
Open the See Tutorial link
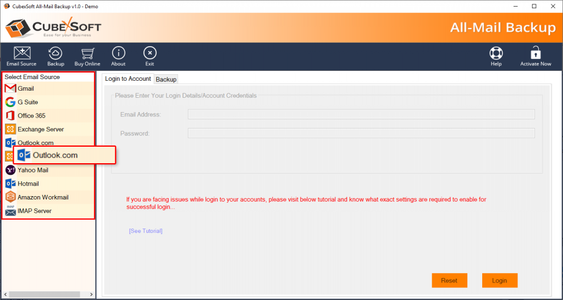(x=145, y=231)
